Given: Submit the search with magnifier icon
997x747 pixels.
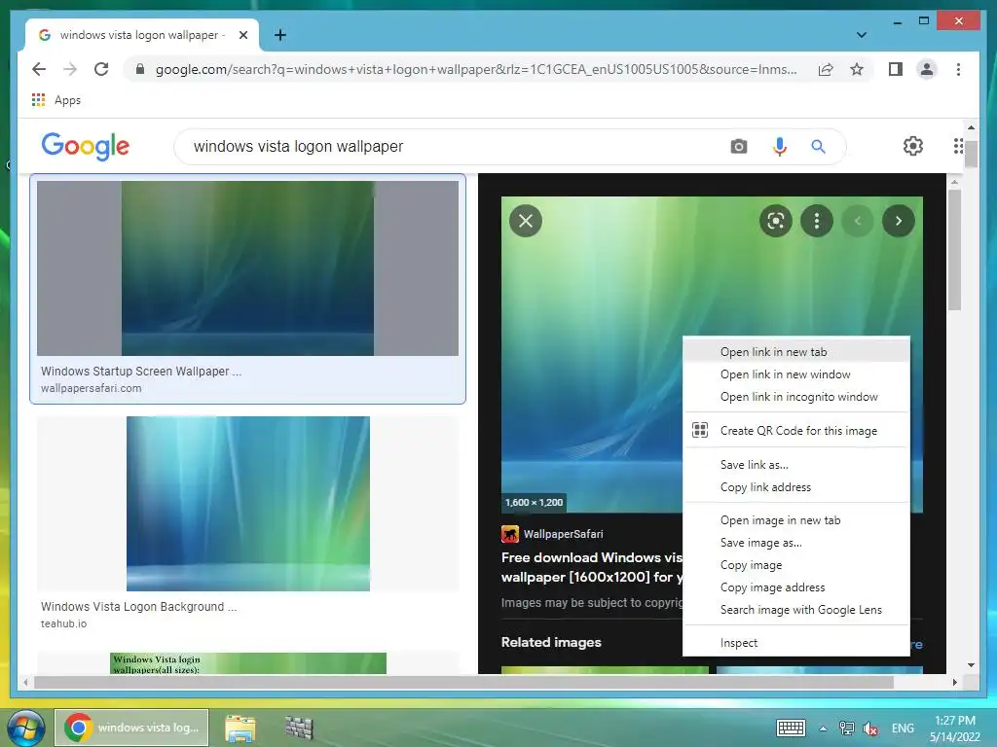Looking at the screenshot, I should click(x=818, y=147).
